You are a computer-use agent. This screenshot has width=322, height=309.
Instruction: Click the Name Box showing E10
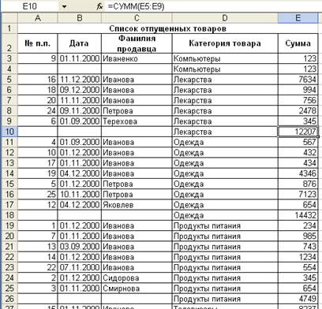[30, 6]
